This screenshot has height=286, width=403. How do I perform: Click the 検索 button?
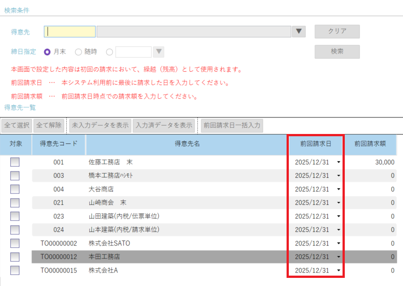337,52
